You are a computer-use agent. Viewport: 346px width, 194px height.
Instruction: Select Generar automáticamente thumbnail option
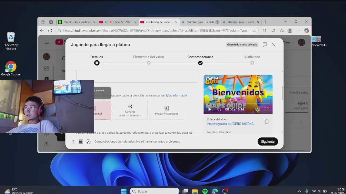coord(130,110)
